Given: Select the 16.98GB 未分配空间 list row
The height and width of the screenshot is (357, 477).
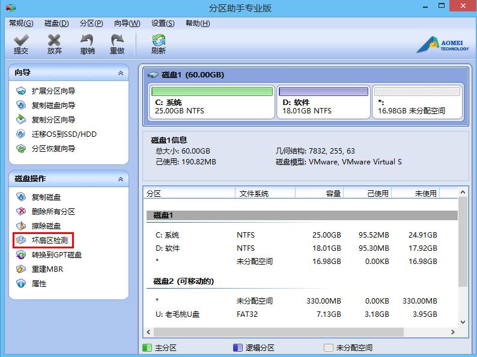Looking at the screenshot, I should pyautogui.click(x=302, y=261).
